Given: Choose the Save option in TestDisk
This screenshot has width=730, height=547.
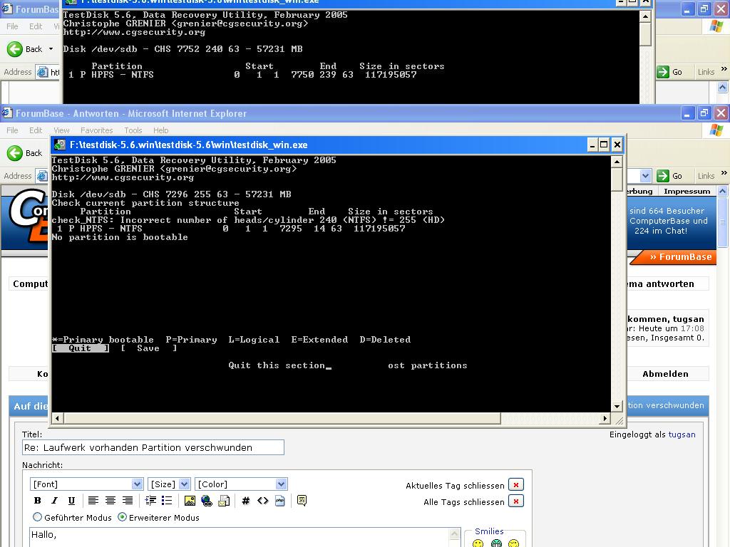Looking at the screenshot, I should point(148,348).
